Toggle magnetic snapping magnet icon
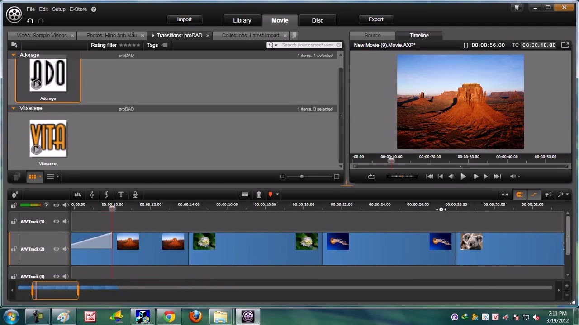579x325 pixels. (519, 195)
